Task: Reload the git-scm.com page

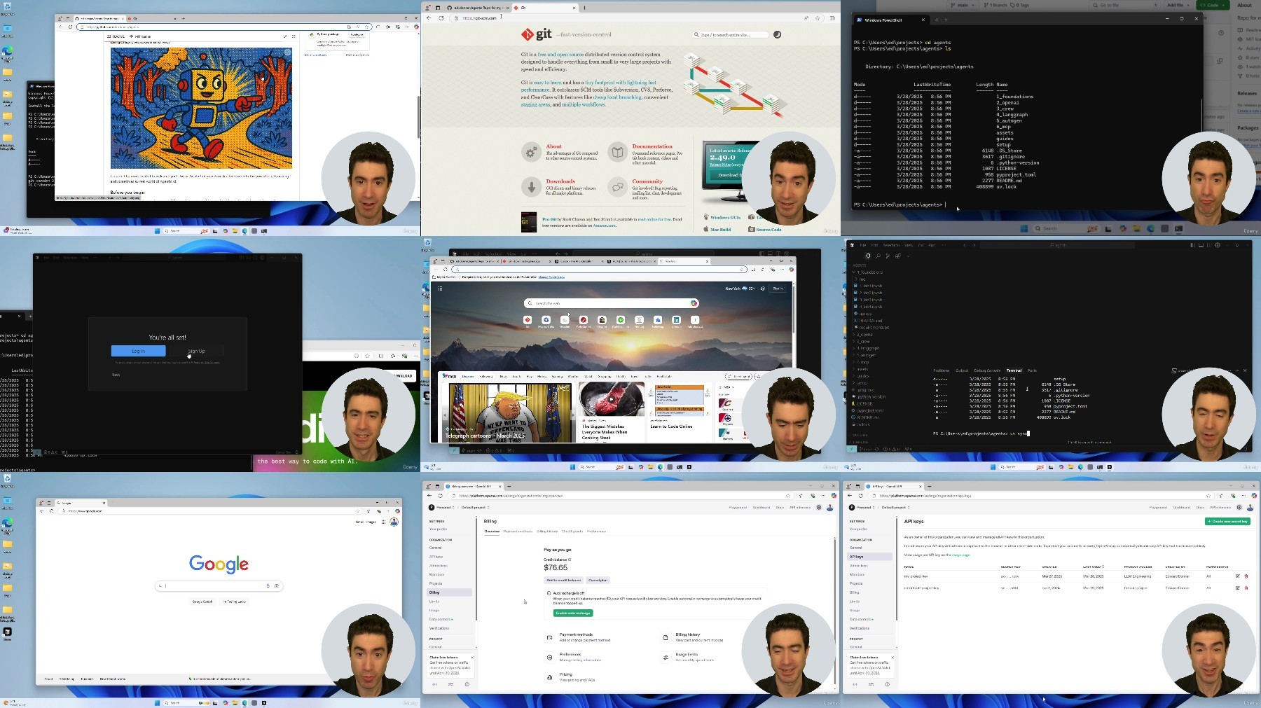Action: pos(441,18)
